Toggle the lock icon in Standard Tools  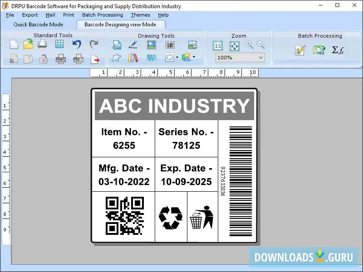[44, 58]
